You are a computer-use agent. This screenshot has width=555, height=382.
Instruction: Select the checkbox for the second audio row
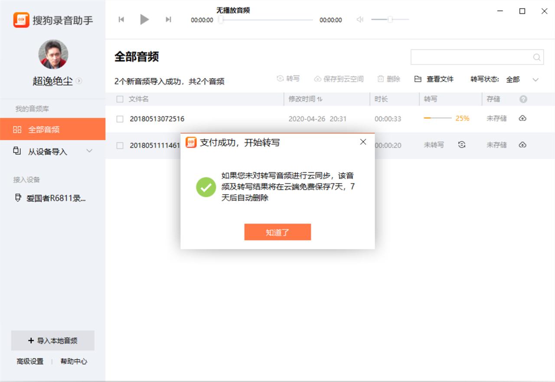click(120, 145)
